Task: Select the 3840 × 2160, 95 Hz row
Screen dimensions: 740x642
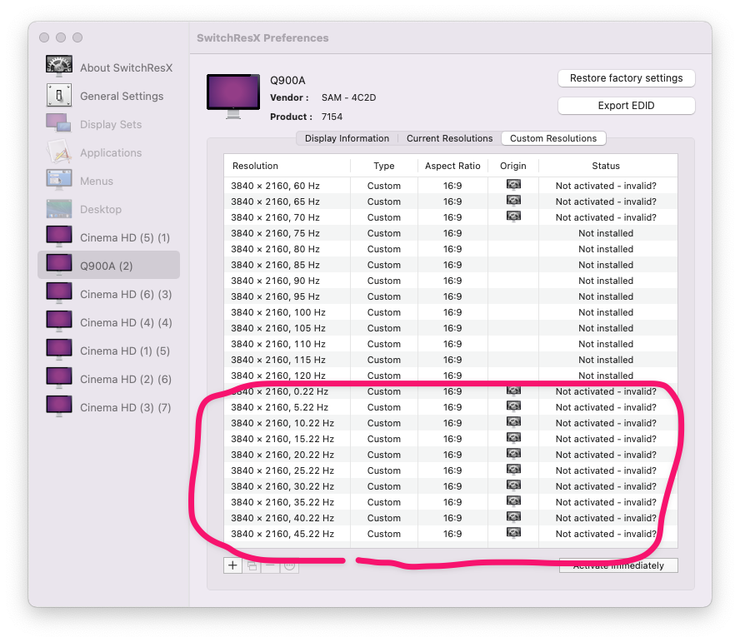Action: pyautogui.click(x=451, y=296)
